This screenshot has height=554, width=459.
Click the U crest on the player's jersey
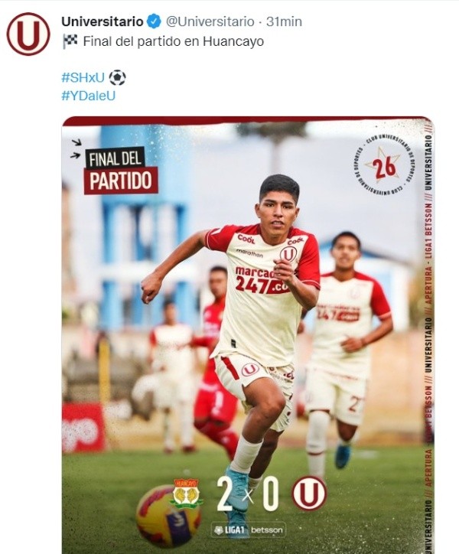(x=288, y=254)
